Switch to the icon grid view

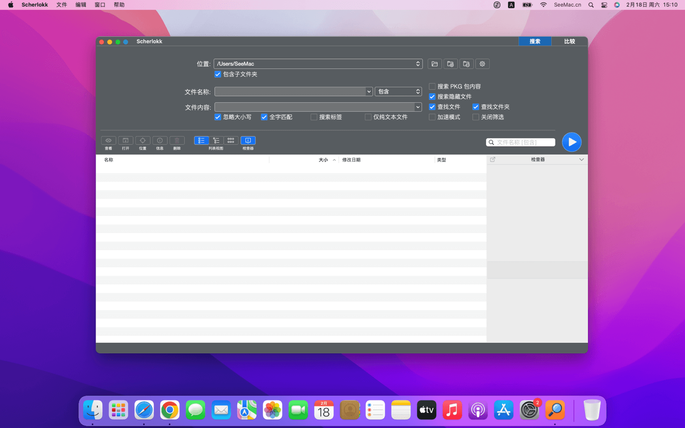231,141
